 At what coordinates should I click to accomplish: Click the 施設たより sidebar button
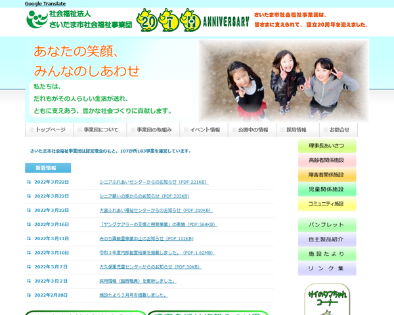(x=327, y=254)
